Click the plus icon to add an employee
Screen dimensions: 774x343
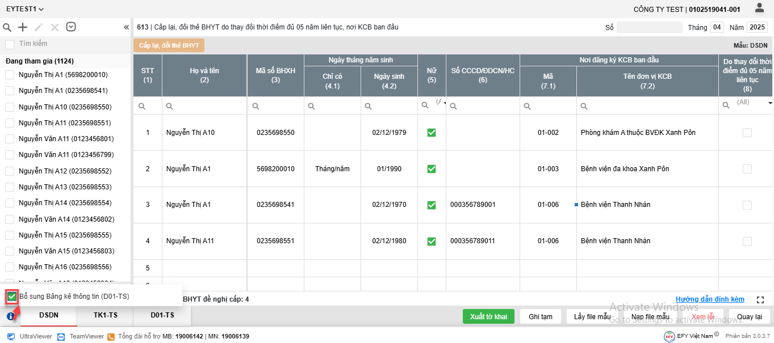coord(23,27)
